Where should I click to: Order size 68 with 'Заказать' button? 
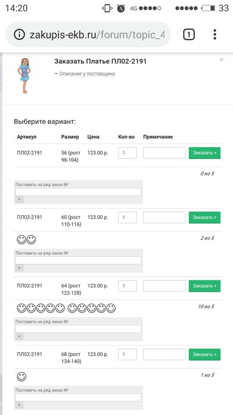click(x=205, y=355)
